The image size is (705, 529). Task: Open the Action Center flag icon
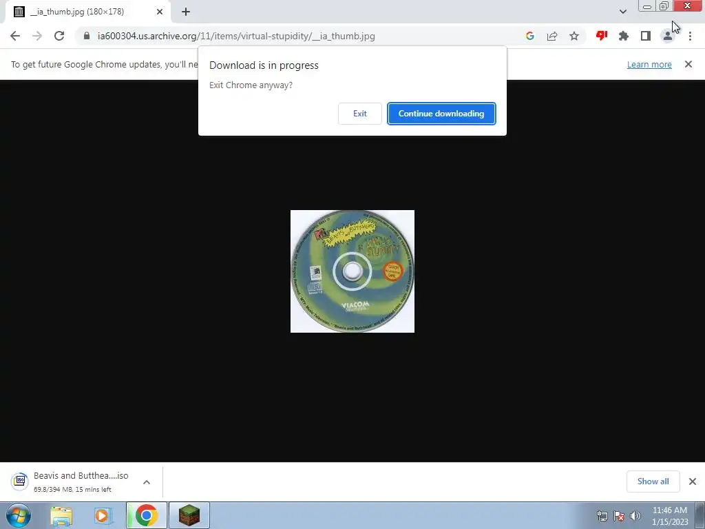click(619, 516)
